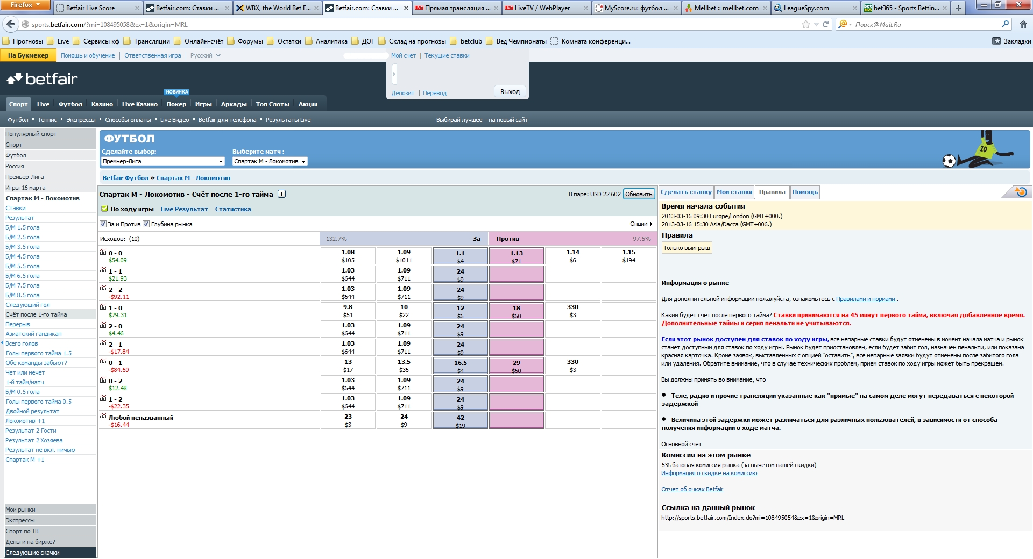This screenshot has width=1033, height=559.
Task: Click the 0 - 0 lay price 1.13 cell
Action: click(516, 256)
